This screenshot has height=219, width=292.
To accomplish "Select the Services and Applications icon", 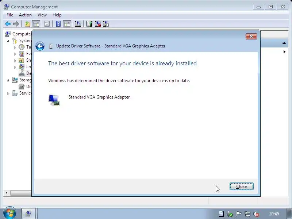I will tap(15, 93).
